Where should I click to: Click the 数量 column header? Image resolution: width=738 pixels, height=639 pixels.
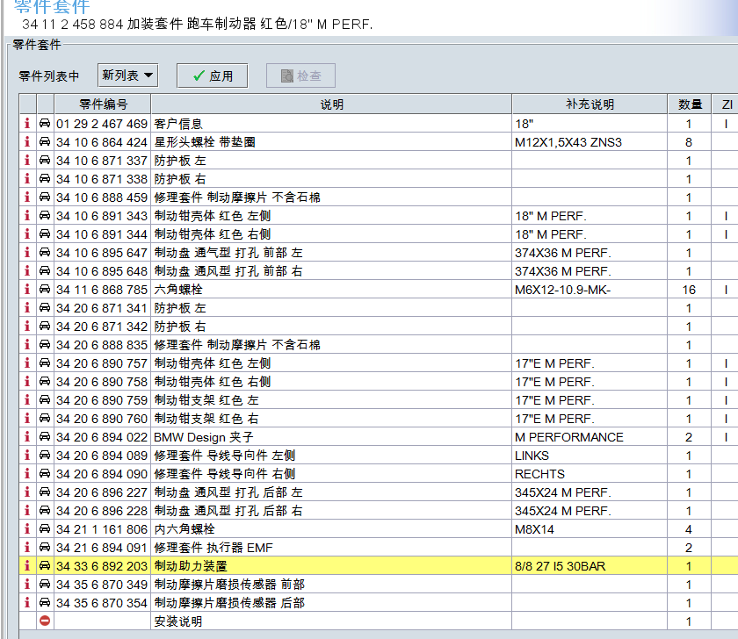click(690, 104)
